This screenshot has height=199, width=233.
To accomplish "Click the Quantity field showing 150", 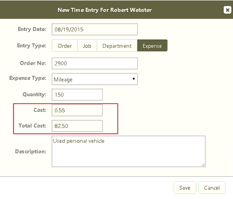I will point(77,94).
